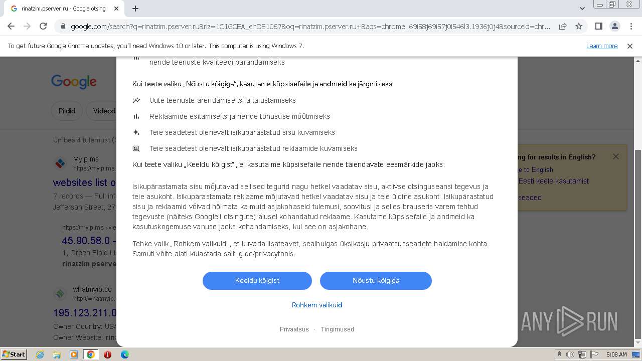Open the Chrome profile avatar icon

614,26
